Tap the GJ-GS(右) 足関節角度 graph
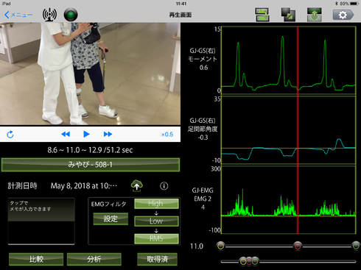361x270 pixels. 288,130
